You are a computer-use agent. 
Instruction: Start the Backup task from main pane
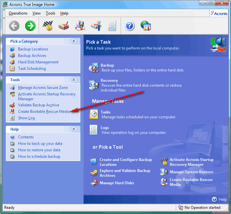click(x=107, y=65)
